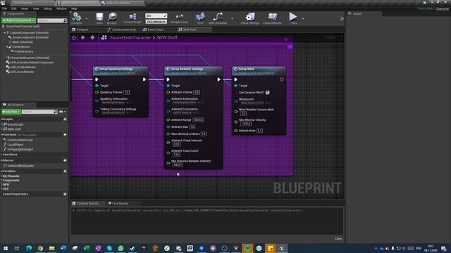Click the add Event Dispatchers plus icon
451x253 pixels.
65,194
